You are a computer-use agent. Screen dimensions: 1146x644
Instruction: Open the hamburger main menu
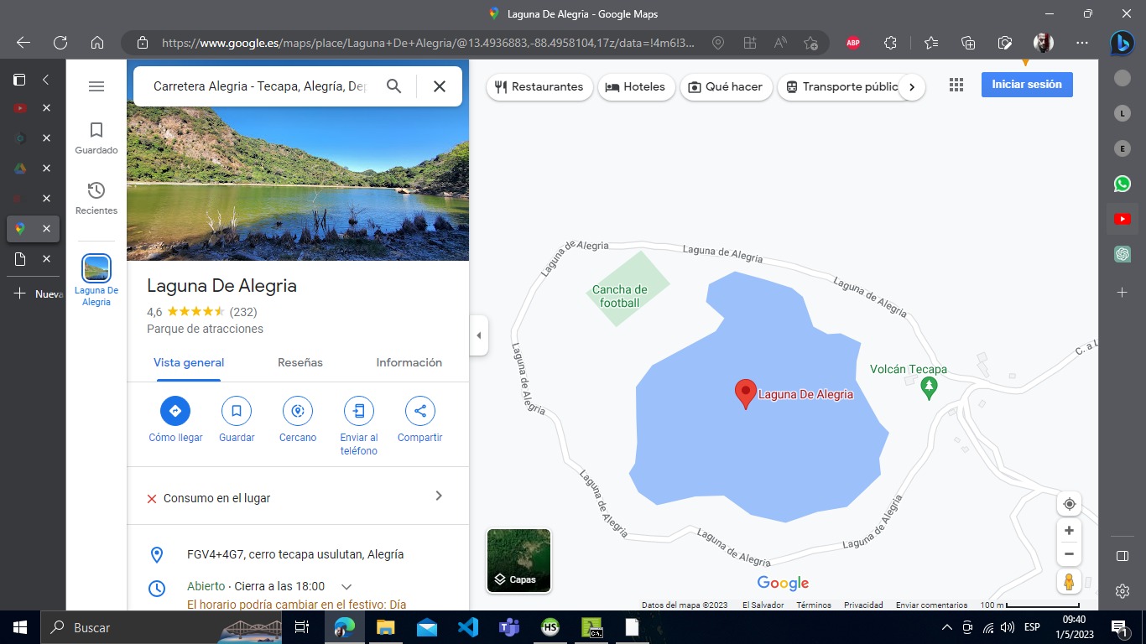click(96, 86)
